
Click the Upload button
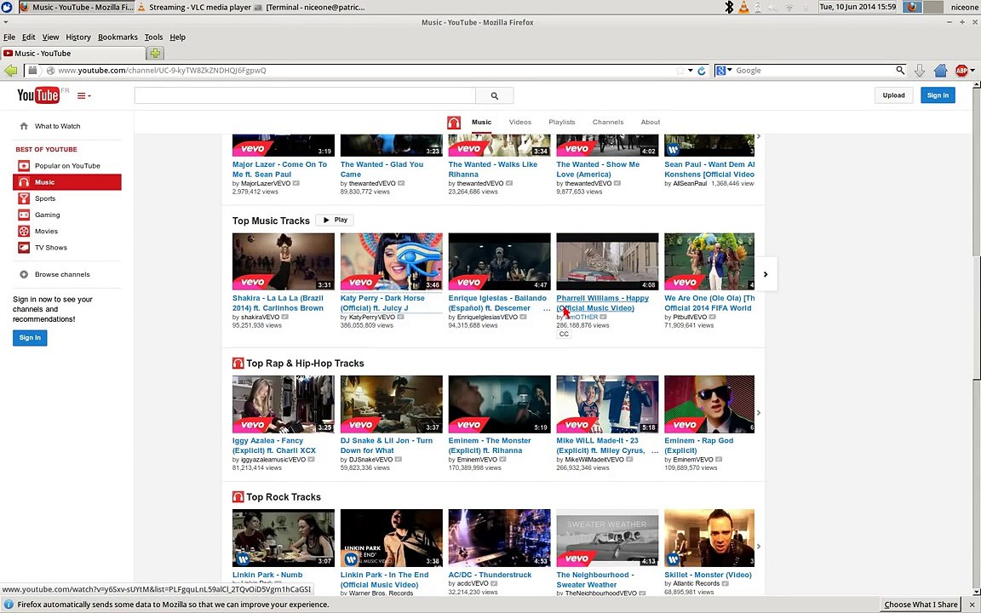coord(893,95)
